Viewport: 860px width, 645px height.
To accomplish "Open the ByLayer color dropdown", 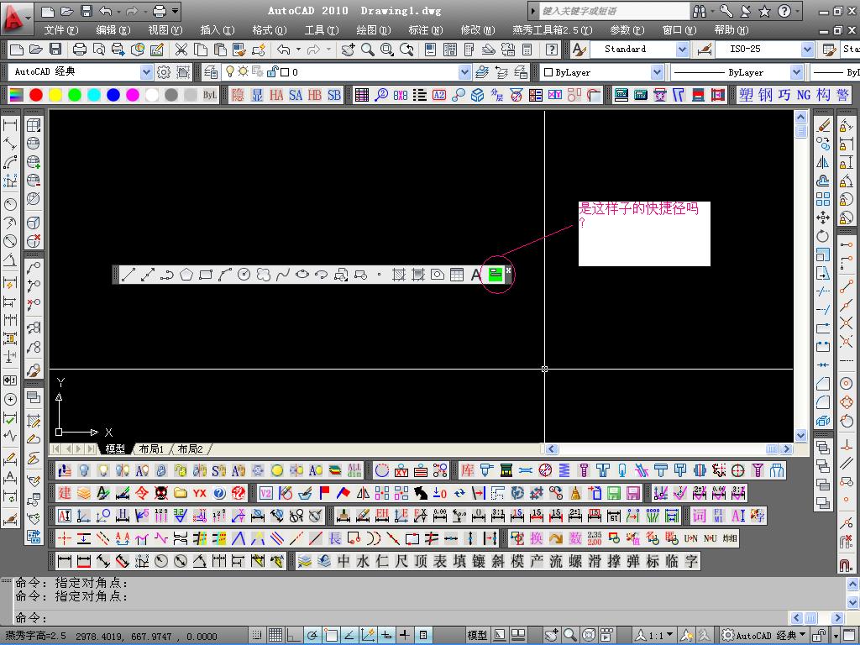I will click(657, 72).
